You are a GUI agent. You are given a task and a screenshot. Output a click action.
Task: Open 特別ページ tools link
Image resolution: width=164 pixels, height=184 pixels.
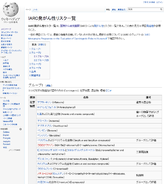click(8, 112)
